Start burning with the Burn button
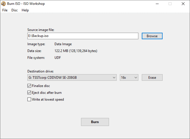 tap(95, 122)
